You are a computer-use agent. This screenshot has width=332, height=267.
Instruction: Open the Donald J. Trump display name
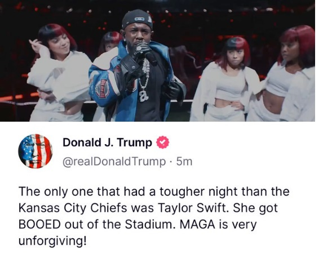point(107,143)
